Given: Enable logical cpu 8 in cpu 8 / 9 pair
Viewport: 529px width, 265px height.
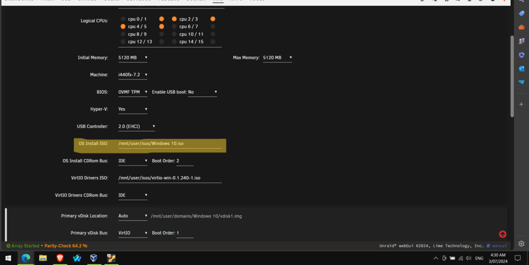Looking at the screenshot, I should (123, 34).
